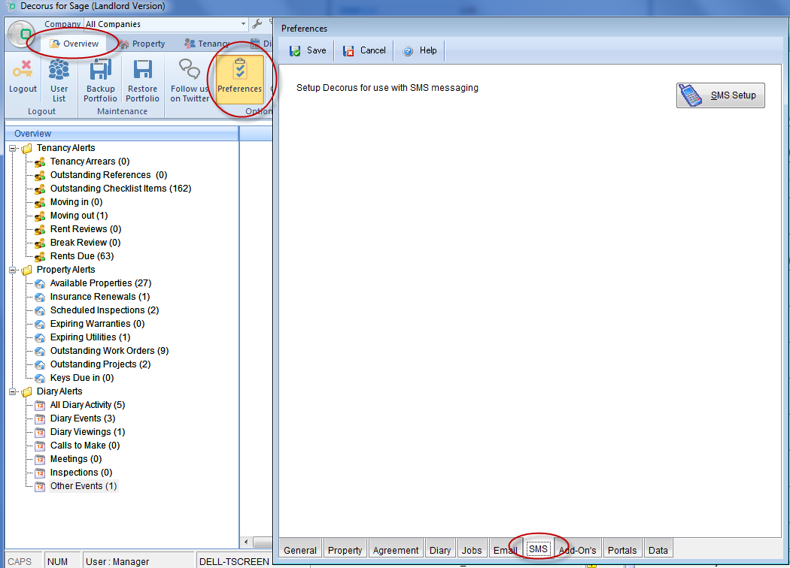Open the Portals preferences tab
Viewport: 790px width, 568px height.
point(622,550)
